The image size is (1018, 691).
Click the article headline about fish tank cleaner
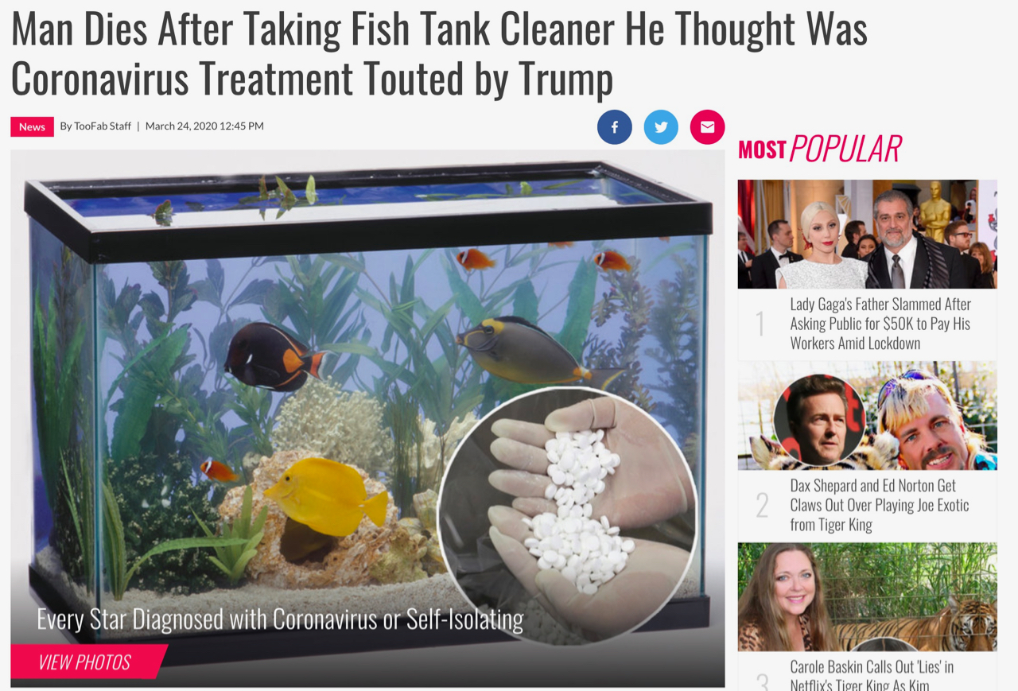click(x=438, y=54)
